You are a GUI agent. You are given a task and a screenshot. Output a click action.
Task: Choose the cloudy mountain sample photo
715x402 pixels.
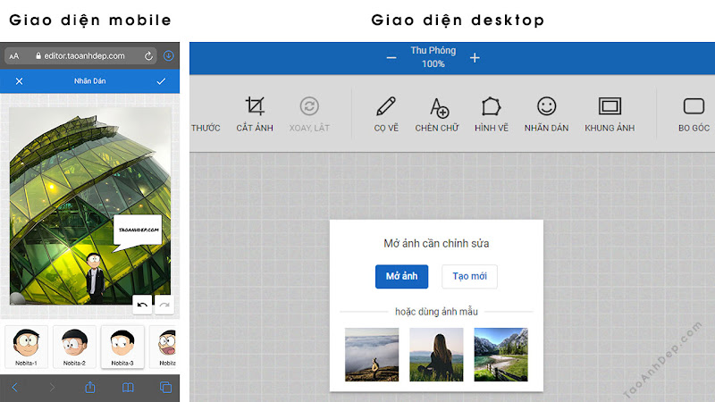372,355
